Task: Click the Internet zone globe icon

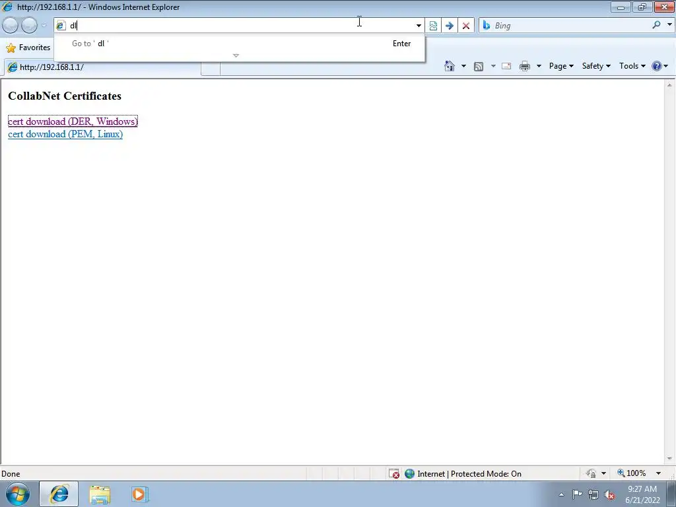Action: [x=409, y=474]
